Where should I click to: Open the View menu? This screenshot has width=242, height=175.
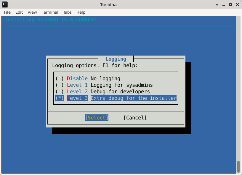click(32, 12)
